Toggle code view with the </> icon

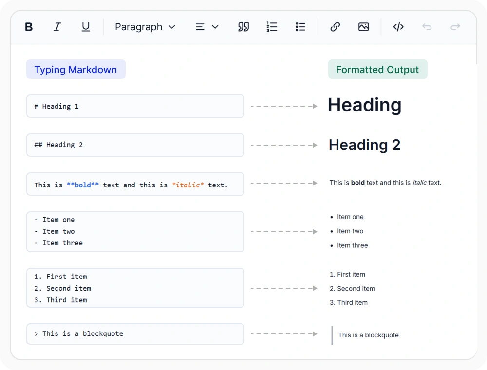coord(398,27)
